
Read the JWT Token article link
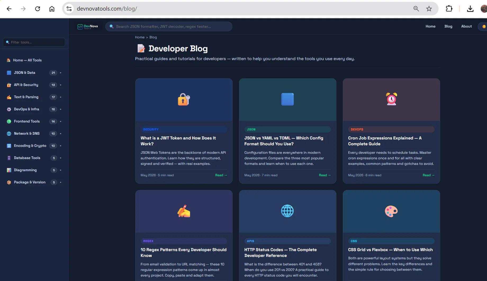(221, 175)
